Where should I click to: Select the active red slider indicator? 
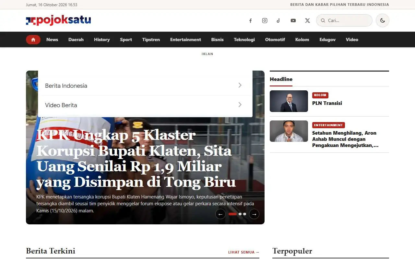[233, 214]
